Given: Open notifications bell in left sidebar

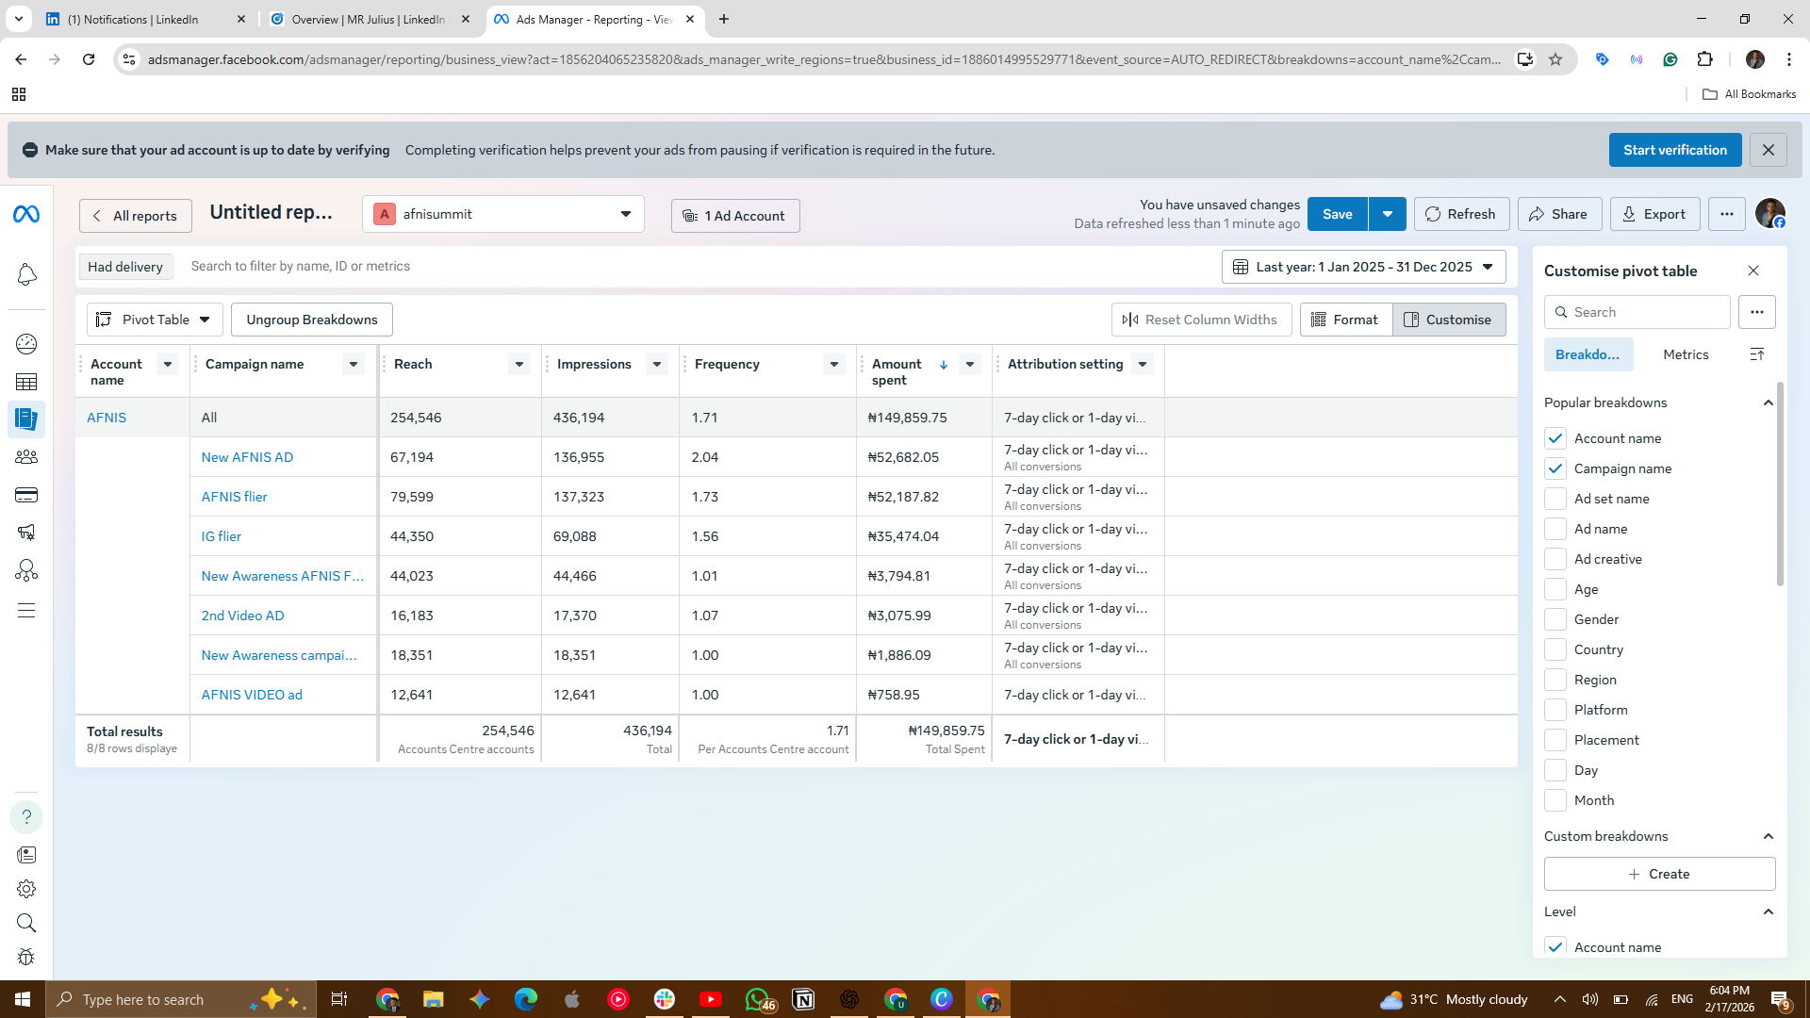Looking at the screenshot, I should click(x=26, y=274).
